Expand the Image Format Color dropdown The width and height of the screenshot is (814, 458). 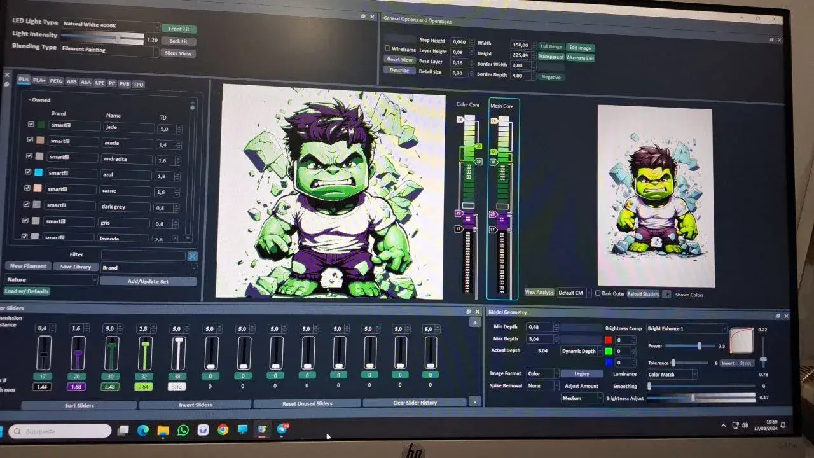[542, 374]
